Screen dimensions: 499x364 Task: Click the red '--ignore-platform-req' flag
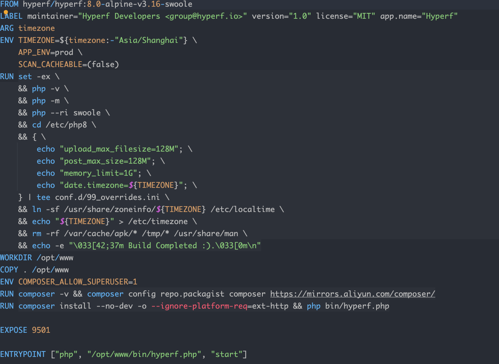199,307
